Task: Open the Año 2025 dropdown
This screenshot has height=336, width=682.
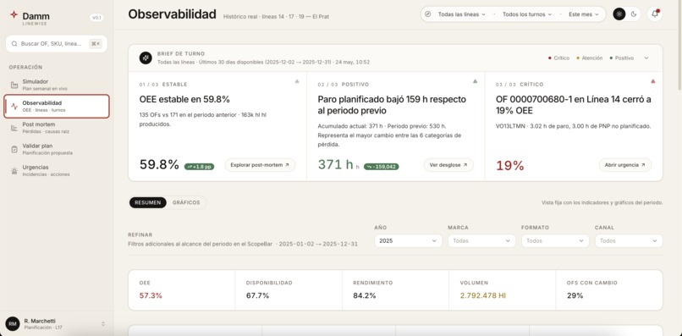Action: [408, 240]
